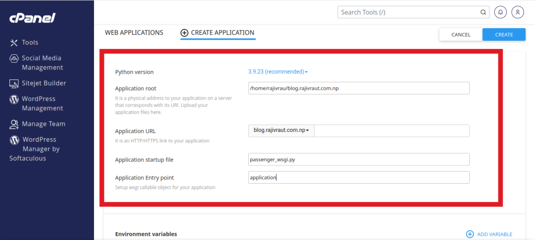This screenshot has height=240, width=535.
Task: Focus the Search Tools field
Action: click(413, 13)
